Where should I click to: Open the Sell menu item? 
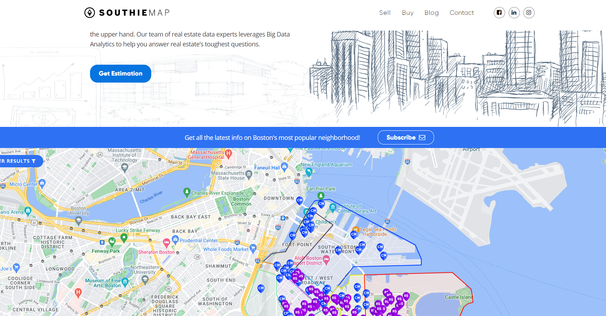[385, 13]
